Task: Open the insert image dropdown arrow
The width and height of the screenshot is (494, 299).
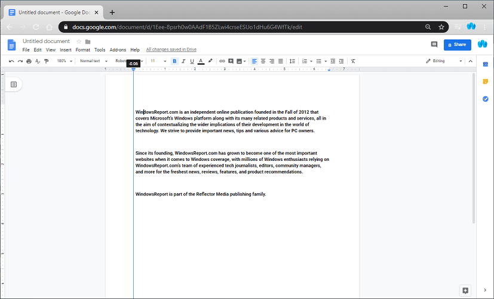Action: coord(244,61)
